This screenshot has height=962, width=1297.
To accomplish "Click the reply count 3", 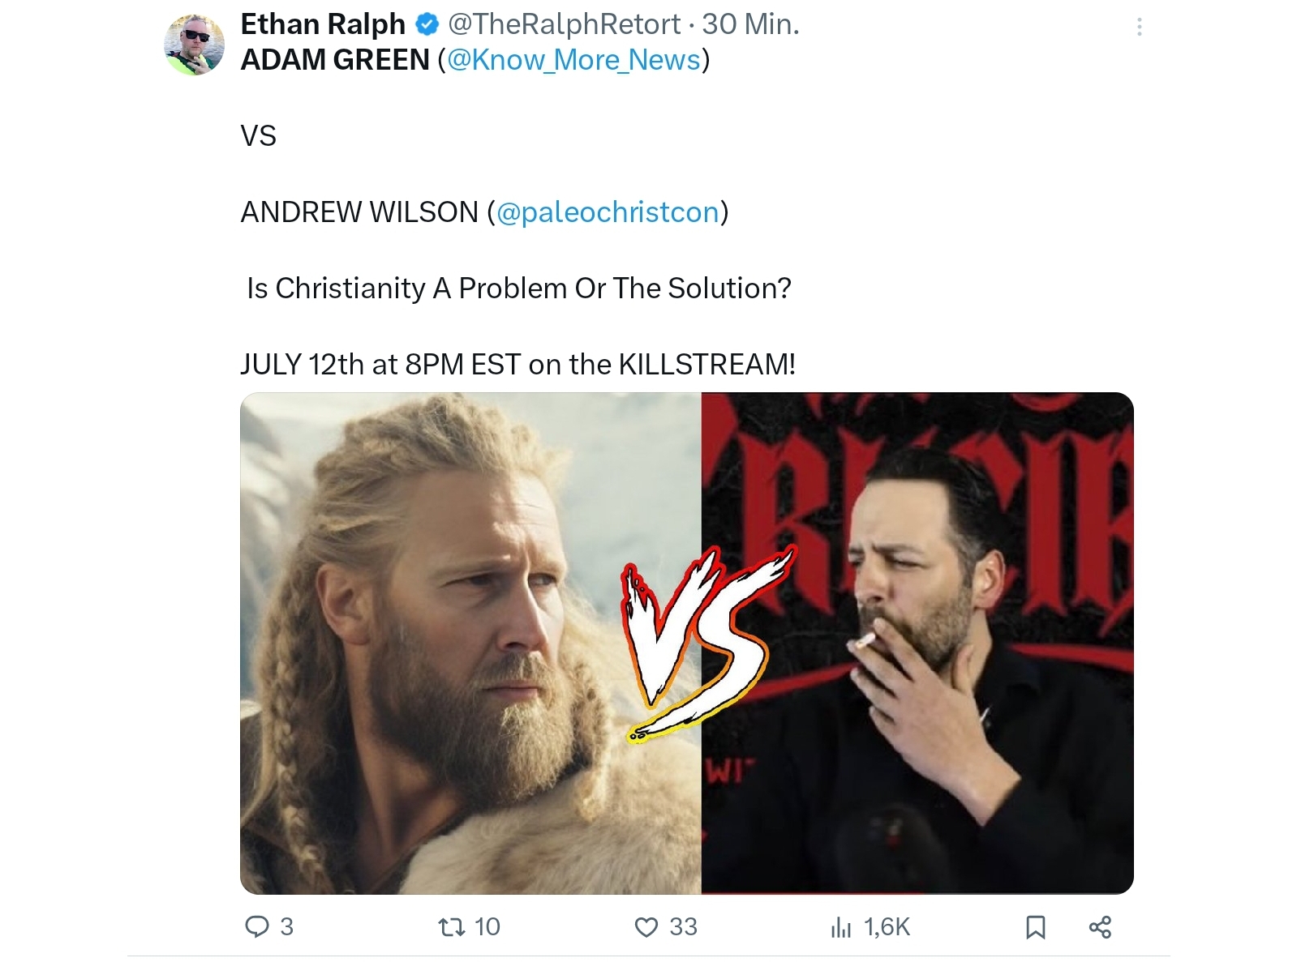I will [286, 926].
